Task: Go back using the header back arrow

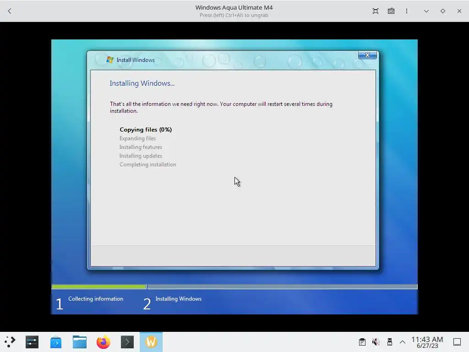Action: (x=10, y=11)
